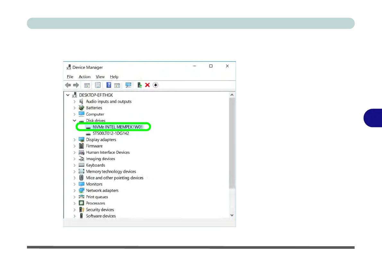Image resolution: width=382 pixels, height=269 pixels.
Task: Click the Imaging devices camera icon
Action: point(81,159)
